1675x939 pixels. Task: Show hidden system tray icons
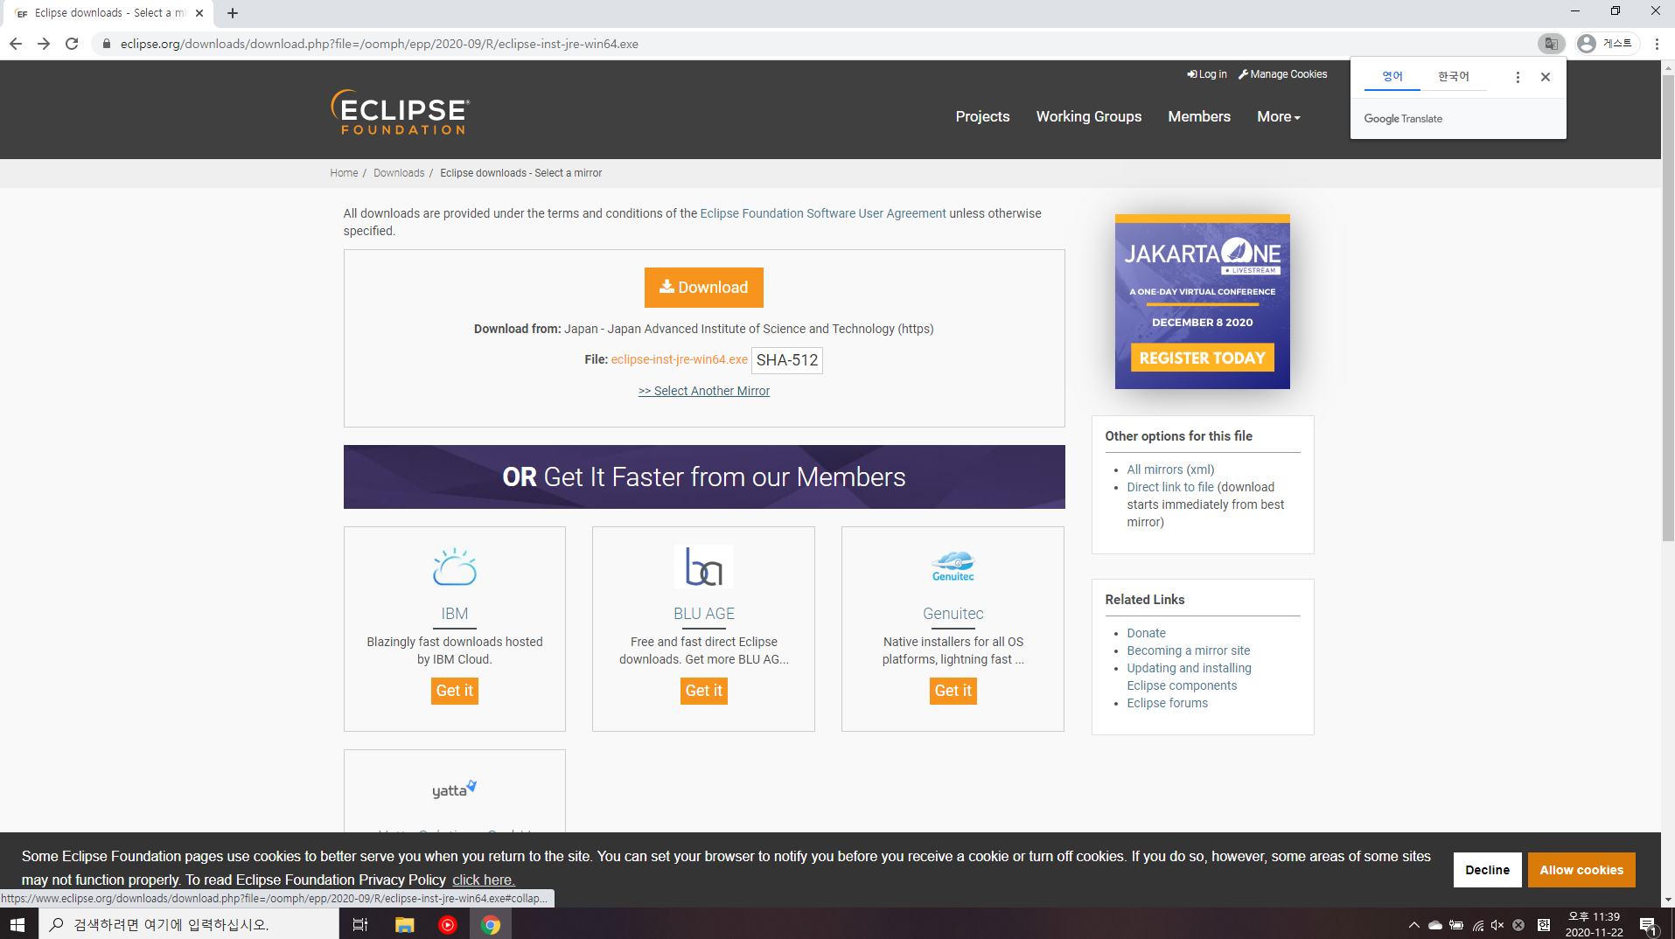1414,925
